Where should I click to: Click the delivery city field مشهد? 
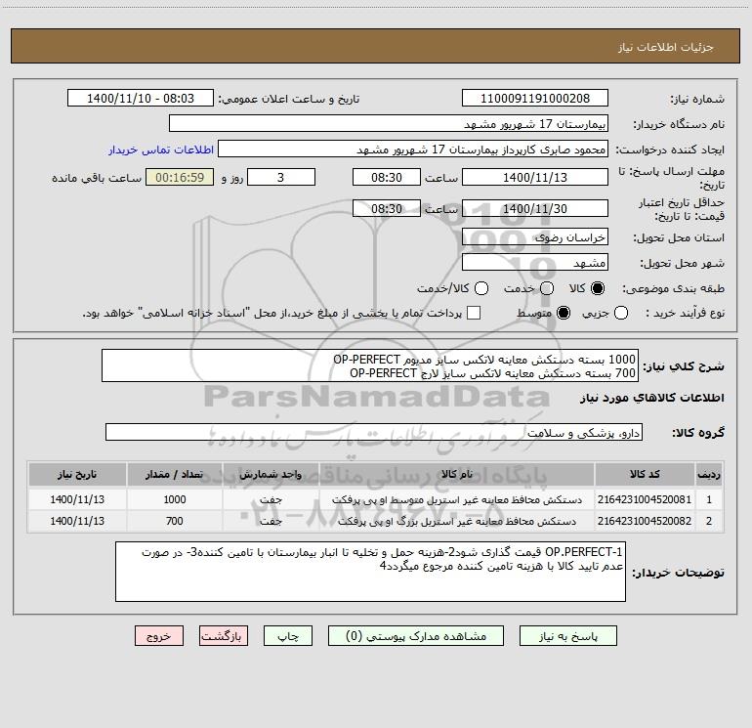(x=535, y=263)
